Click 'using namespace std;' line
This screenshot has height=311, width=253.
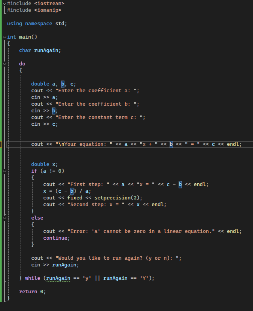click(37, 24)
